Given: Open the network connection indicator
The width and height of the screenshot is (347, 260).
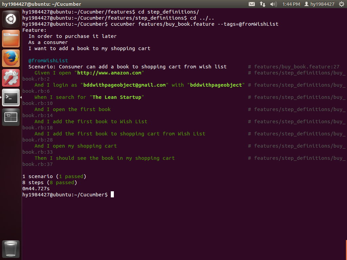Looking at the screenshot, I should [263, 4].
